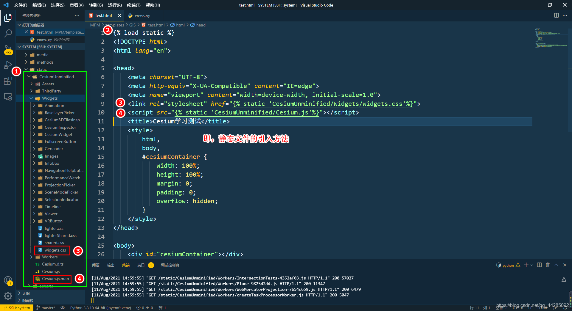
Task: Click the templates breadcrumb segment
Action: coord(115,25)
